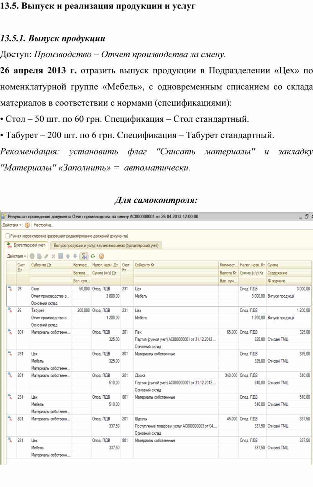Select the Списані ТМЦ text in the Лак entry
This screenshot has height=487, width=313.
(278, 340)
